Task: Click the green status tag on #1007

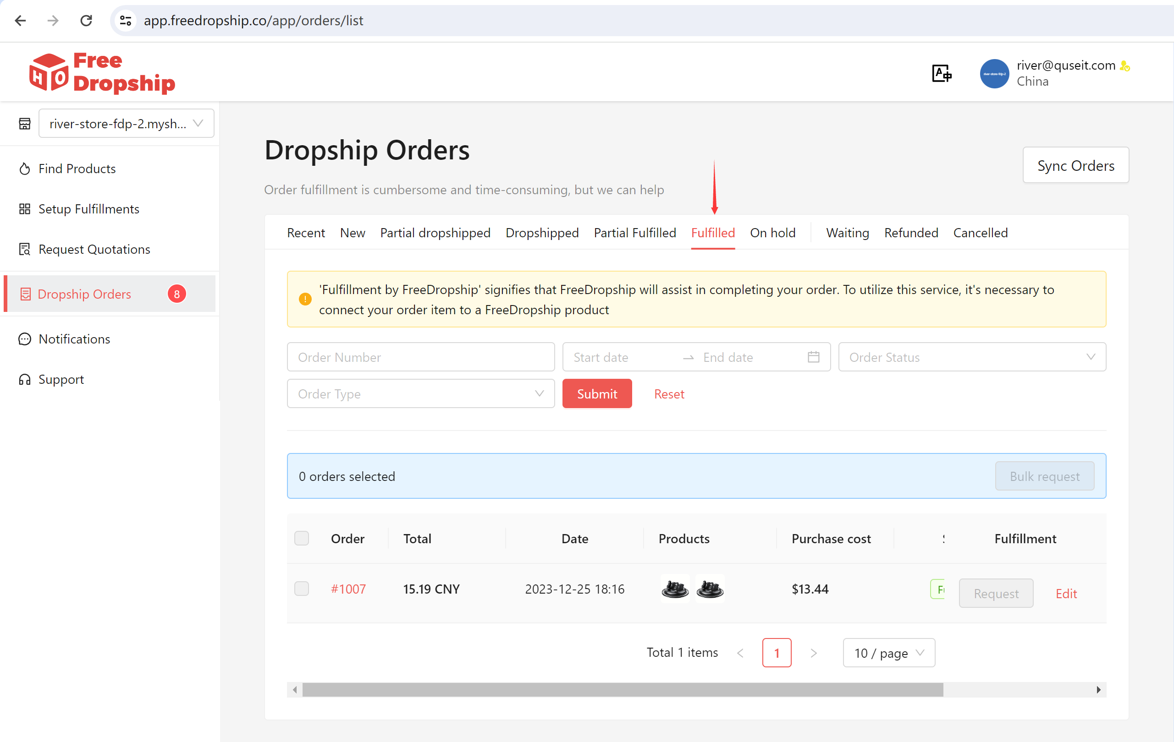Action: (x=937, y=589)
